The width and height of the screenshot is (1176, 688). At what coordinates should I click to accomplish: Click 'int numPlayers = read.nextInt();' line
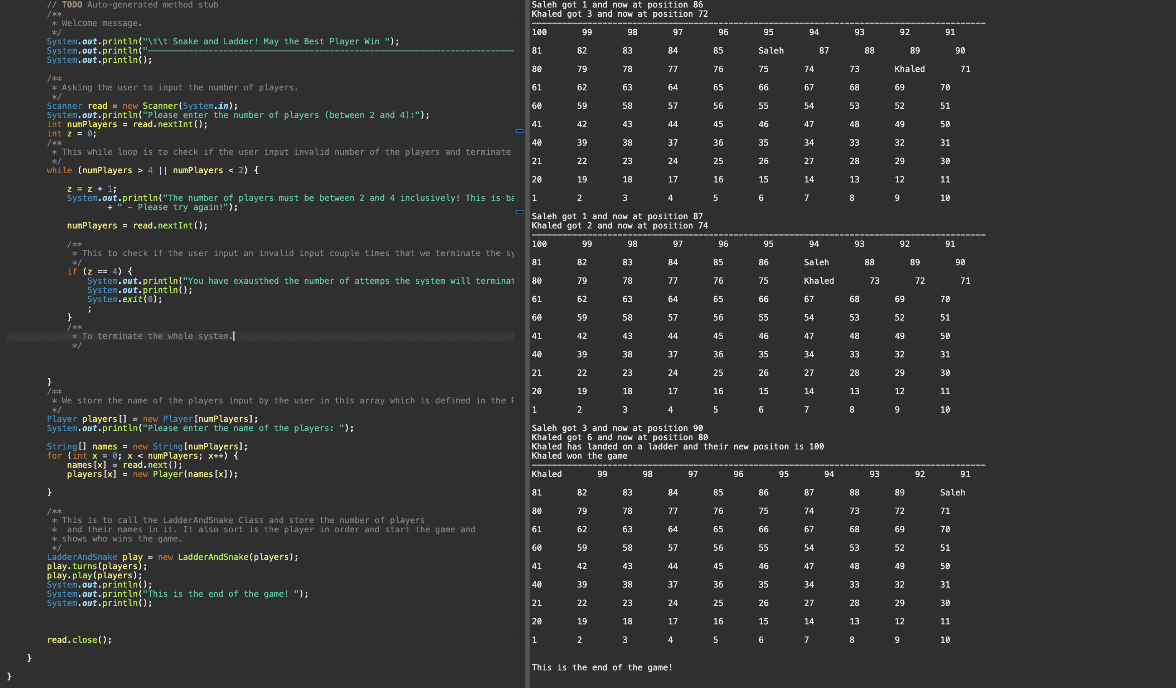coord(127,125)
